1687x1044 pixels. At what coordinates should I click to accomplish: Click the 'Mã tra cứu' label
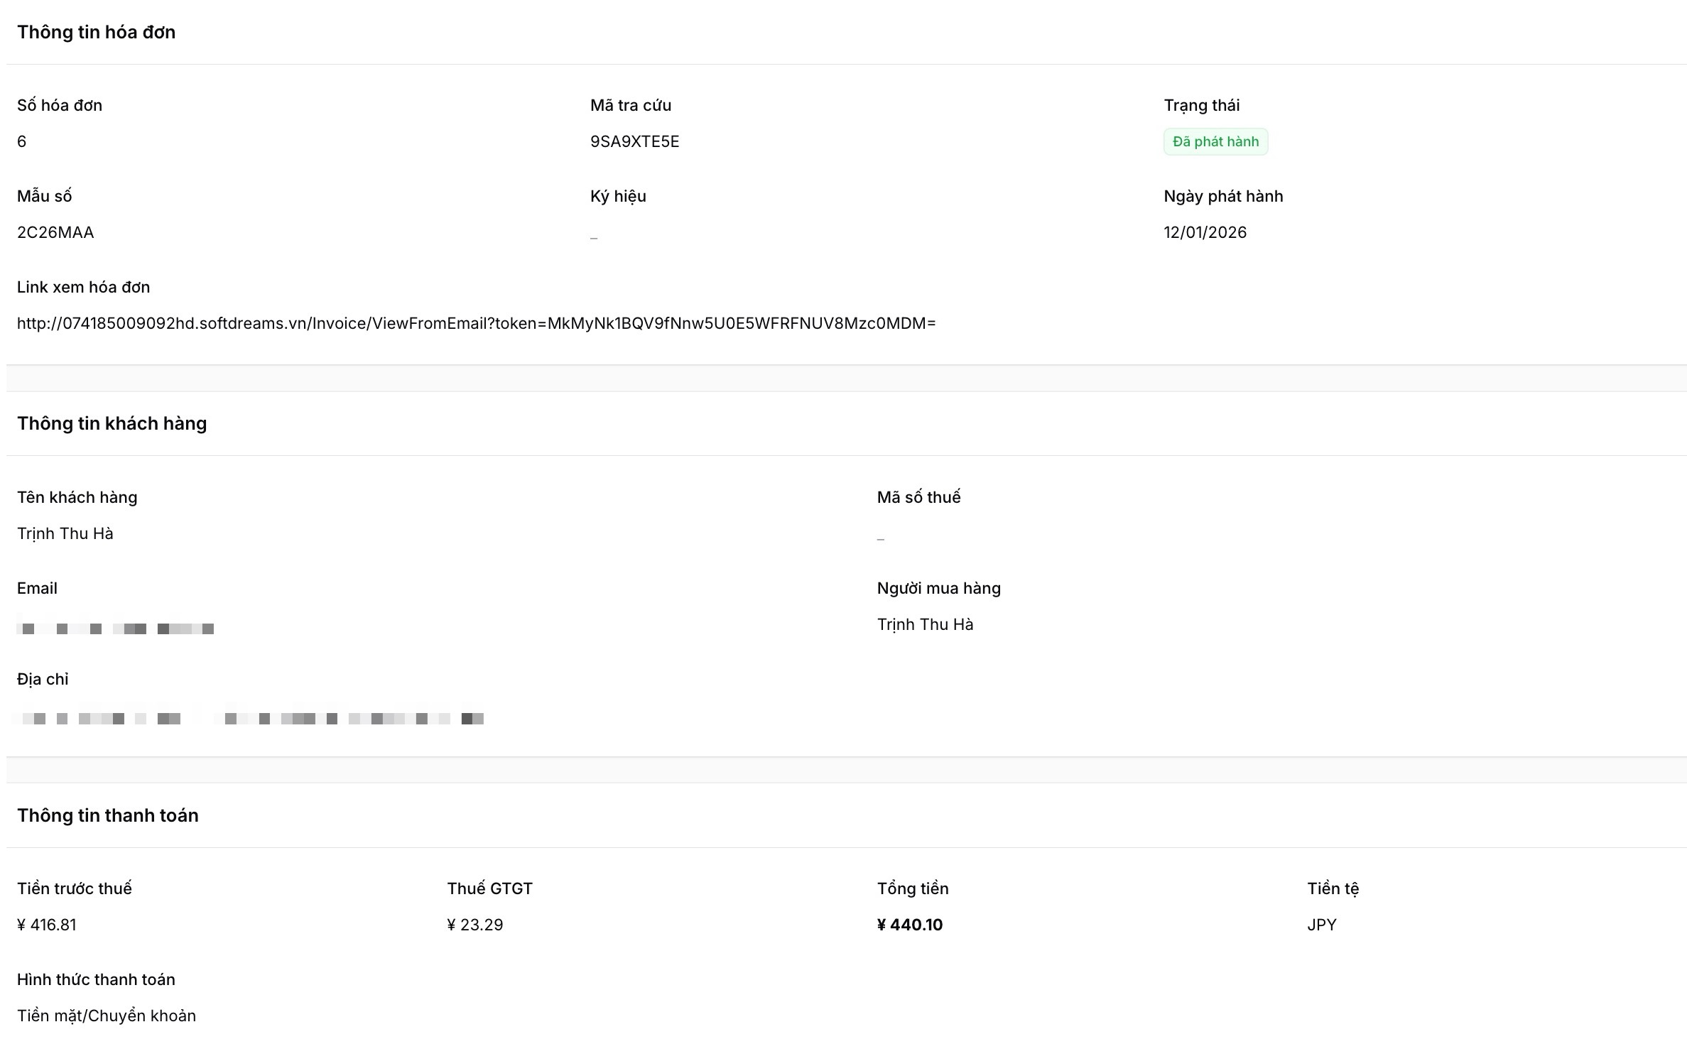[630, 106]
